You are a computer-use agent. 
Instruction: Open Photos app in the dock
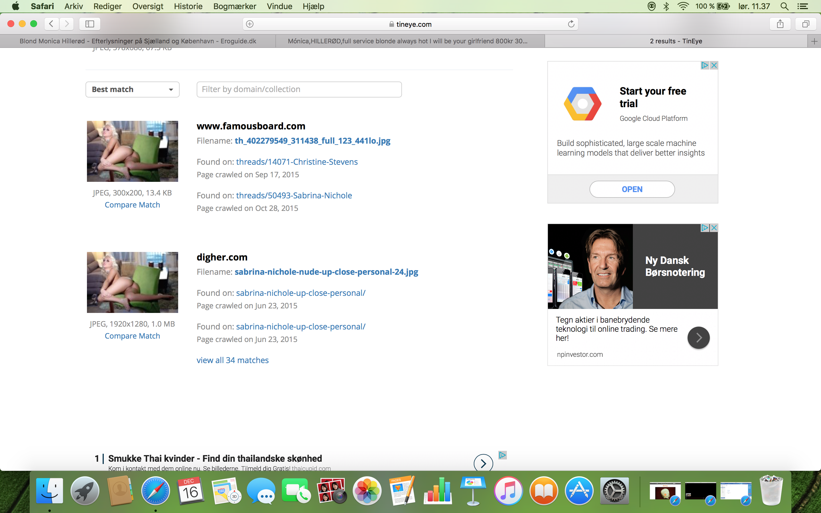tap(367, 490)
